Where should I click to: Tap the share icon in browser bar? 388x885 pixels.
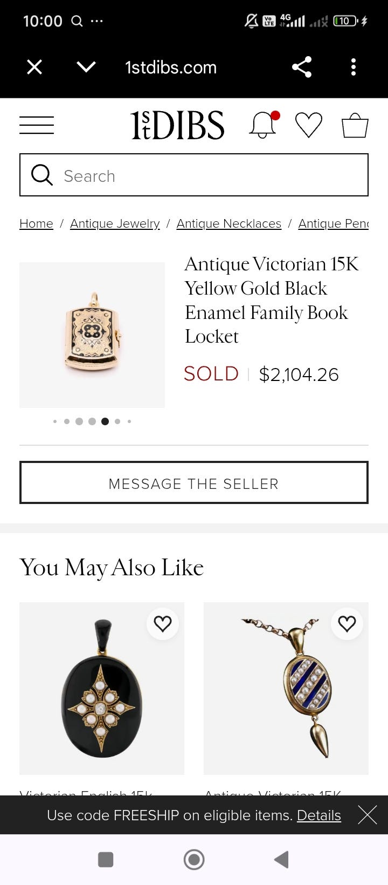click(302, 67)
